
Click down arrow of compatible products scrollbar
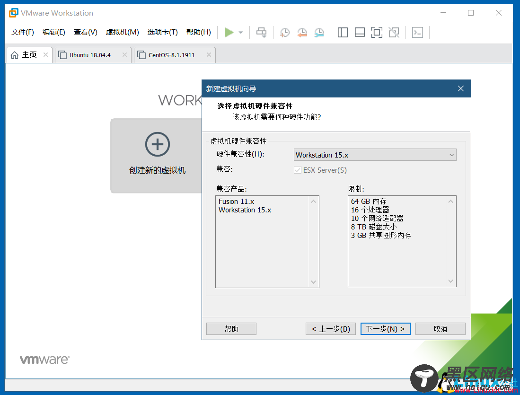(313, 282)
